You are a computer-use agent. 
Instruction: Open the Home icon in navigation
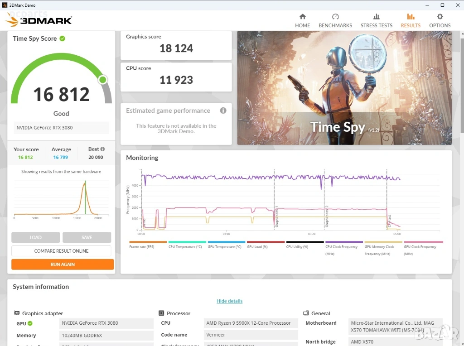[302, 17]
